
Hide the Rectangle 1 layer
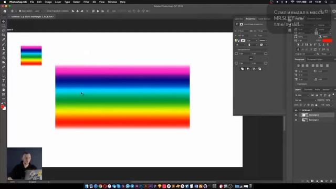[x=296, y=120]
